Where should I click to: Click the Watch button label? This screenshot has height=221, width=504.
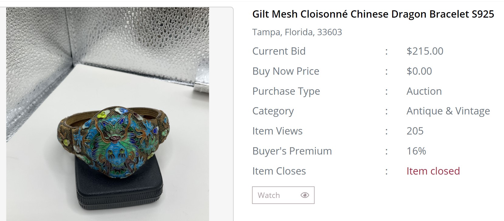click(269, 195)
